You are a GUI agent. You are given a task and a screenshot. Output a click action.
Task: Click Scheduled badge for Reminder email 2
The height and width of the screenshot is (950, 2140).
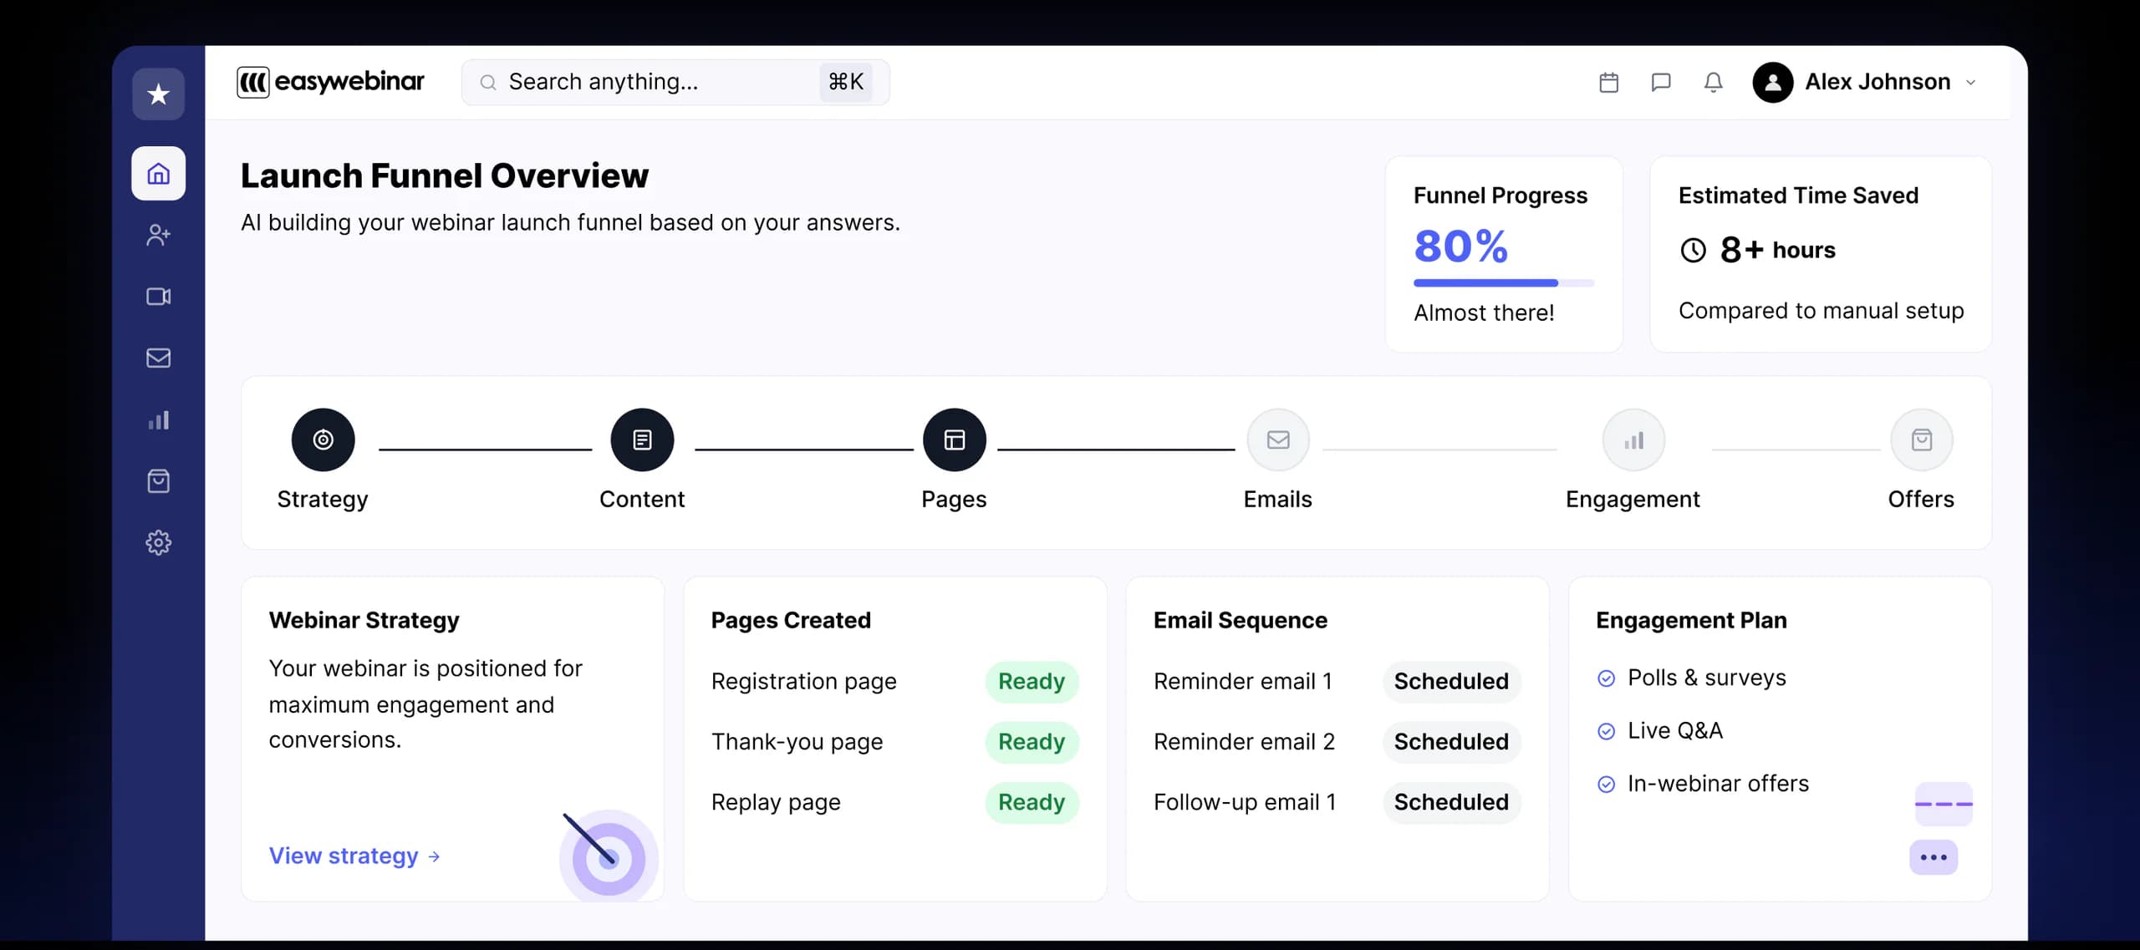[1451, 742]
